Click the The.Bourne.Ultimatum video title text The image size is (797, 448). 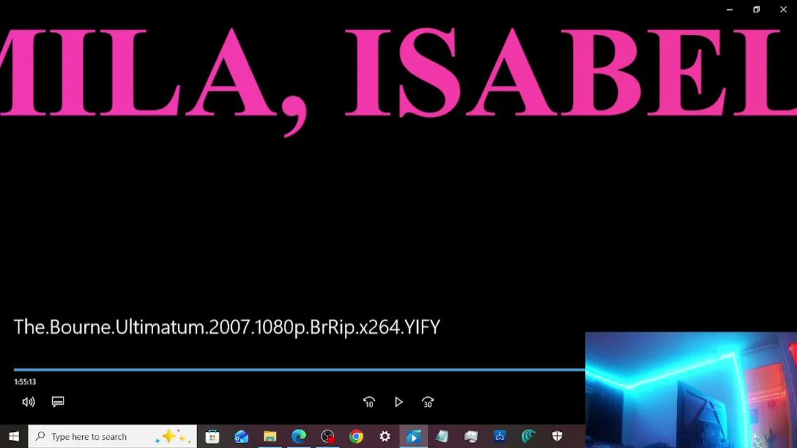(x=227, y=327)
